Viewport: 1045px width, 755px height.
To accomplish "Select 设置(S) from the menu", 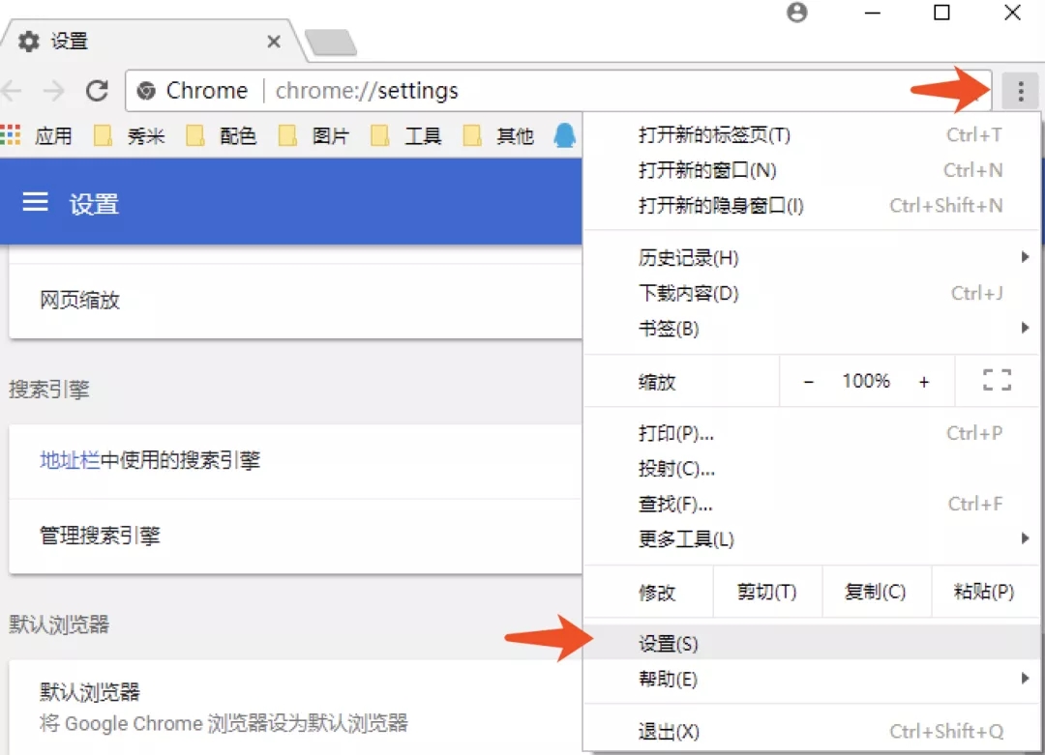I will 668,643.
